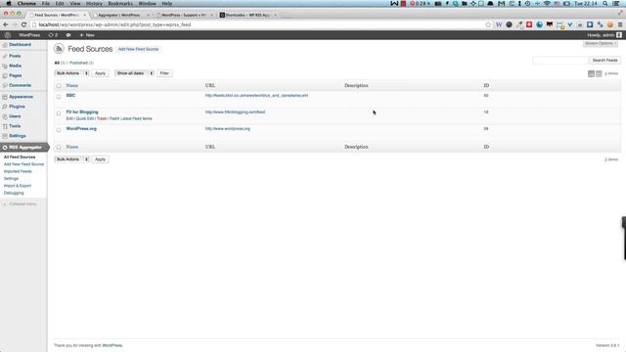
Task: Click the browser back arrow
Action: coord(6,24)
